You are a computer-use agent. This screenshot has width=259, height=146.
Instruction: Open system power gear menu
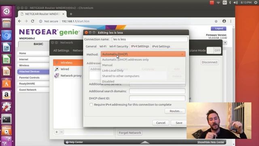256,2
